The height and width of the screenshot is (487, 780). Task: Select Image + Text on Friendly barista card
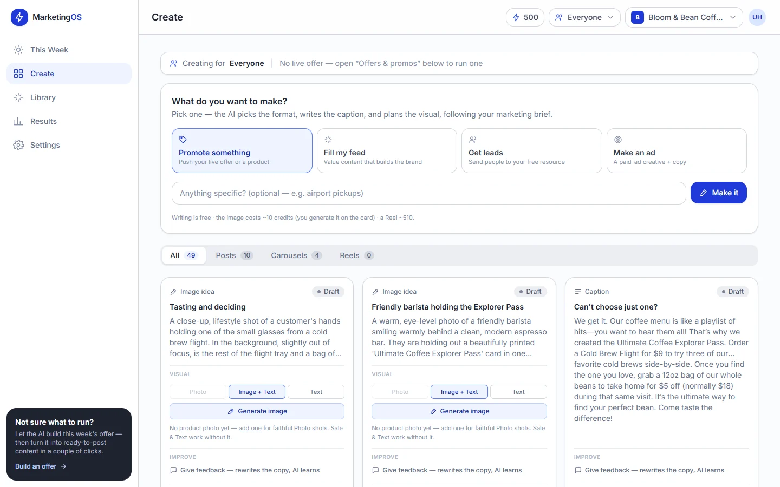point(459,392)
